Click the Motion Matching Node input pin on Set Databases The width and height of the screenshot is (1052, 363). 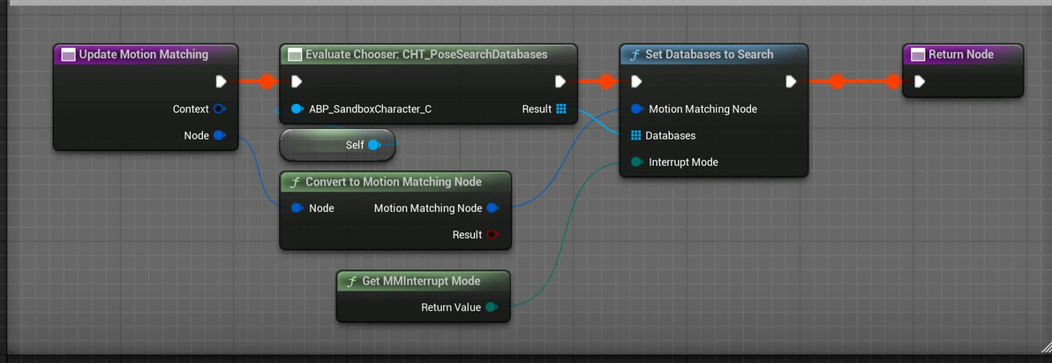(637, 109)
